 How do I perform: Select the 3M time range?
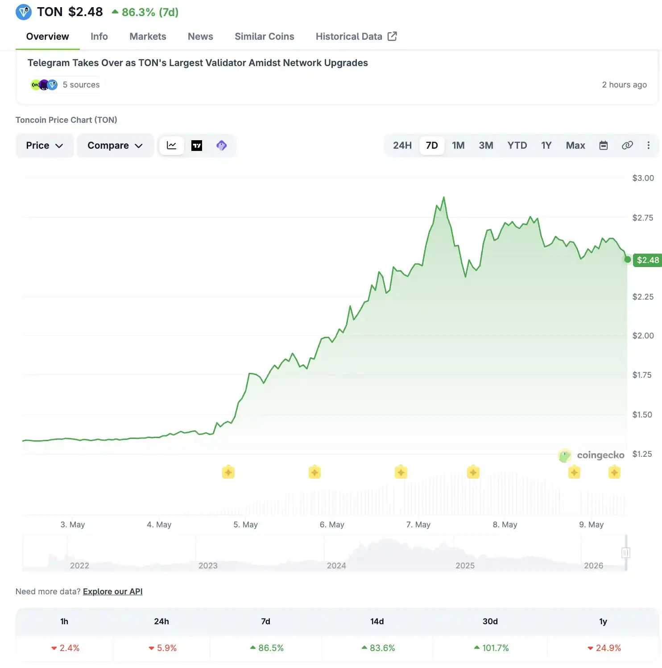click(486, 146)
